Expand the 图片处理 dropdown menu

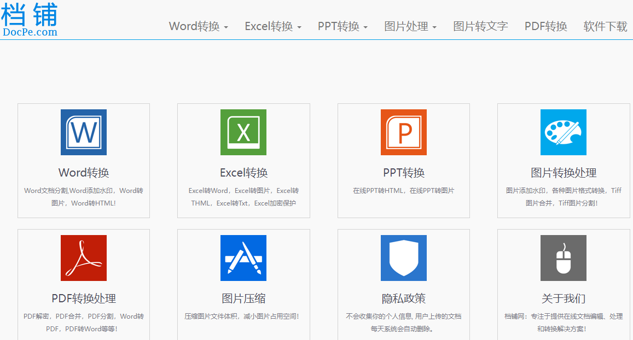point(410,26)
